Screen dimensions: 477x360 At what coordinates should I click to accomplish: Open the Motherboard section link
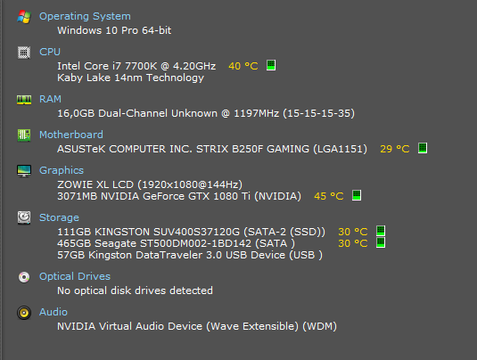click(x=71, y=135)
